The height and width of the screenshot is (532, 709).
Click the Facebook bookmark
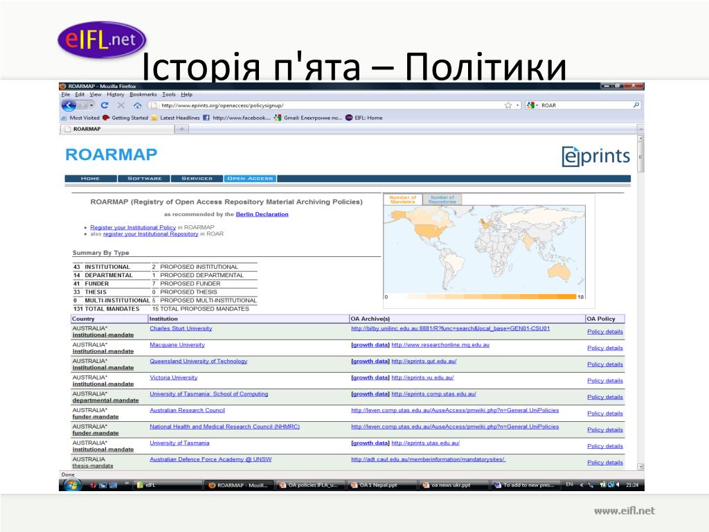click(x=237, y=118)
